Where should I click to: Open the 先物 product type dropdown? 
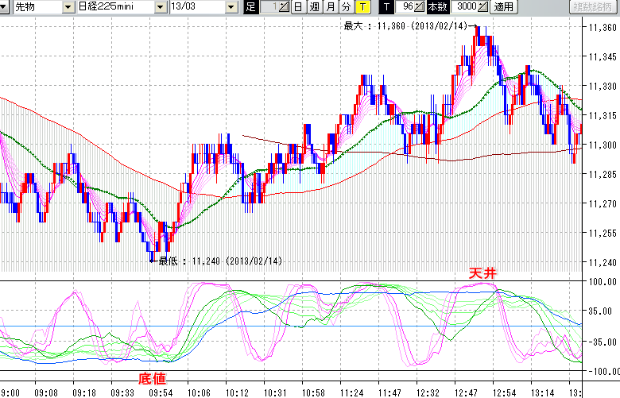60,7
